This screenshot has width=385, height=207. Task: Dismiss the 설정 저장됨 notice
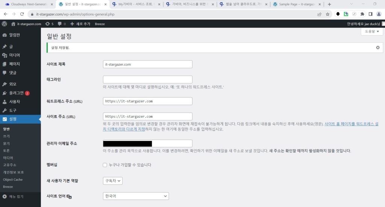377,48
